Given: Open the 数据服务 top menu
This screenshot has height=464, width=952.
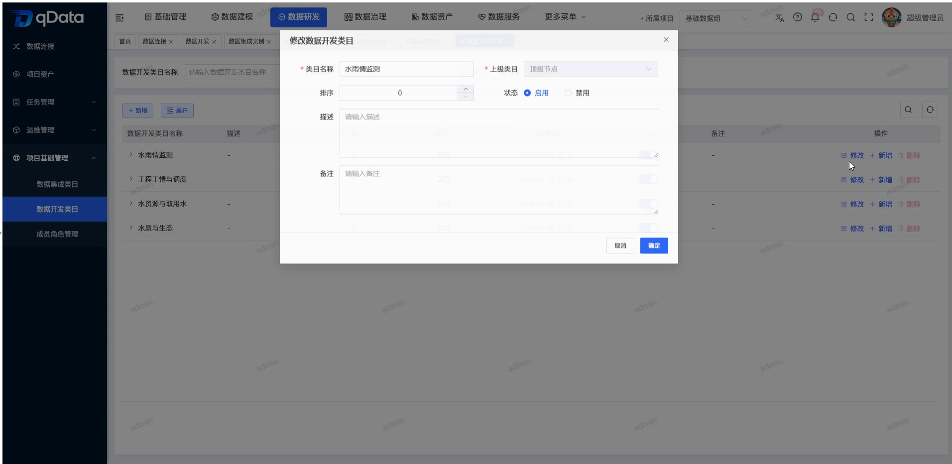Looking at the screenshot, I should tap(499, 17).
